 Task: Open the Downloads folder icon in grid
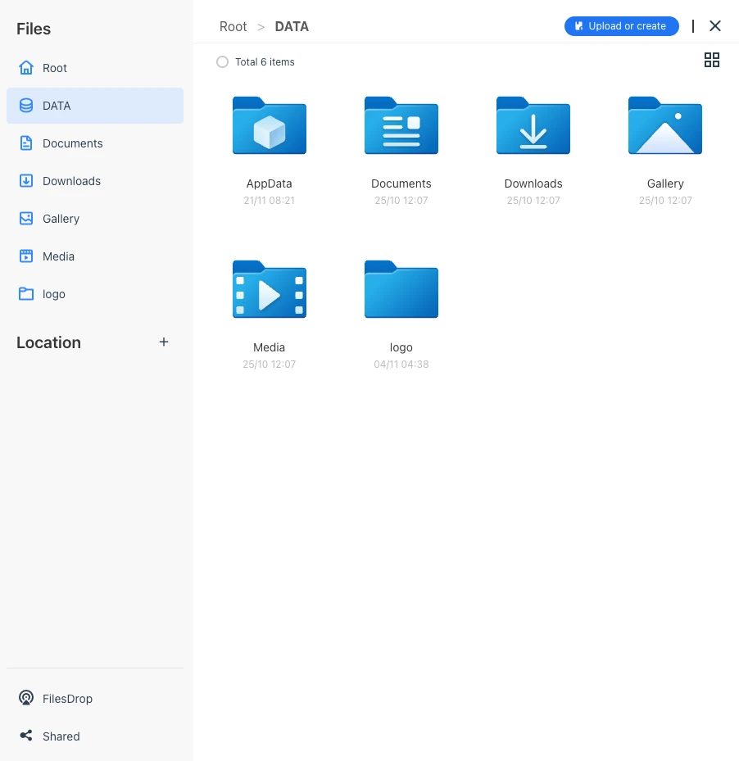click(533, 125)
